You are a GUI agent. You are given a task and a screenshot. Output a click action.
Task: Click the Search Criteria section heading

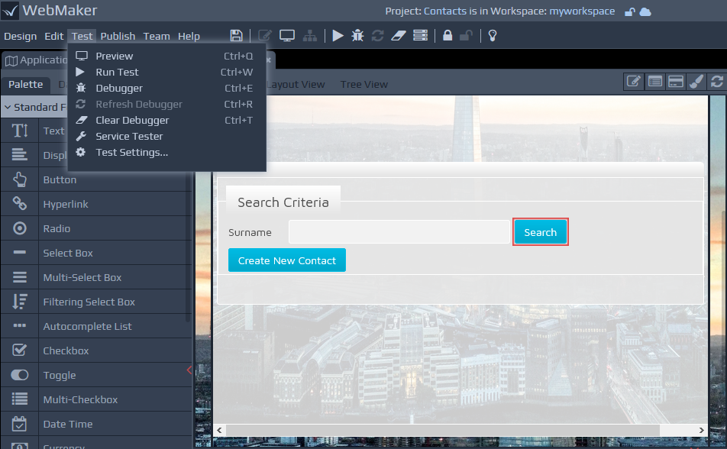(283, 202)
